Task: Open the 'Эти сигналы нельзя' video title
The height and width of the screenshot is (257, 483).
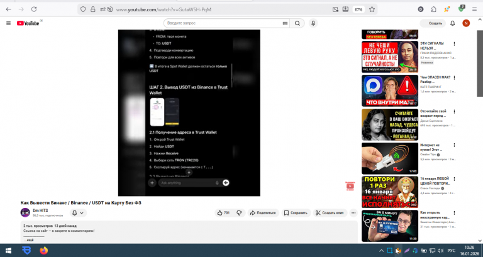Action: (x=432, y=46)
